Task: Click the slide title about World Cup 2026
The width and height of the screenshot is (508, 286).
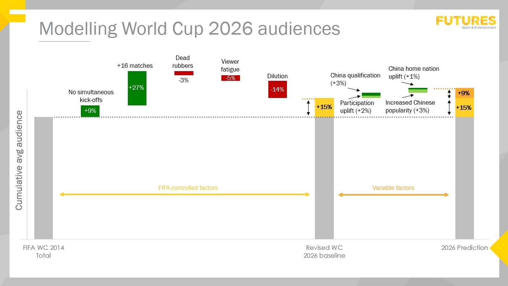Action: (189, 28)
